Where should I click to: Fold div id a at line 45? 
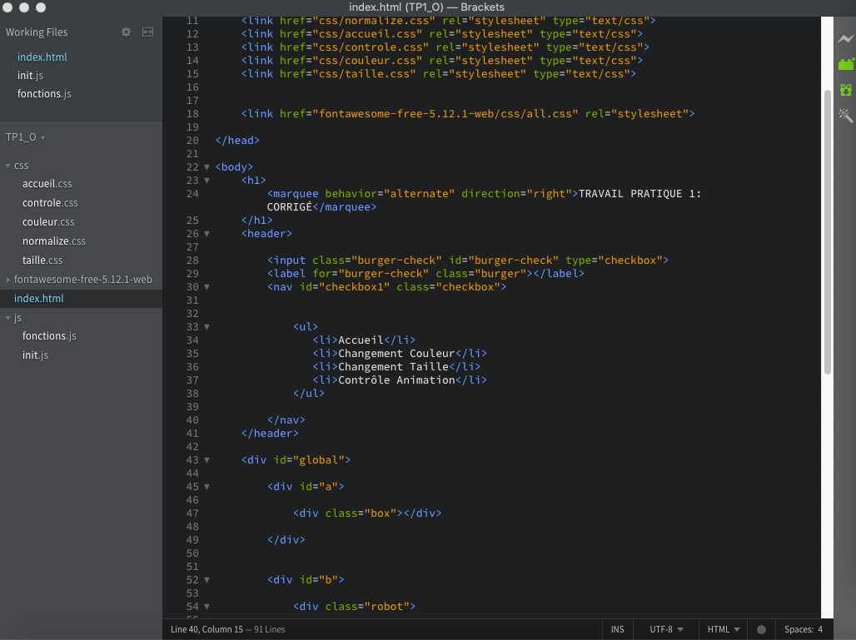207,487
